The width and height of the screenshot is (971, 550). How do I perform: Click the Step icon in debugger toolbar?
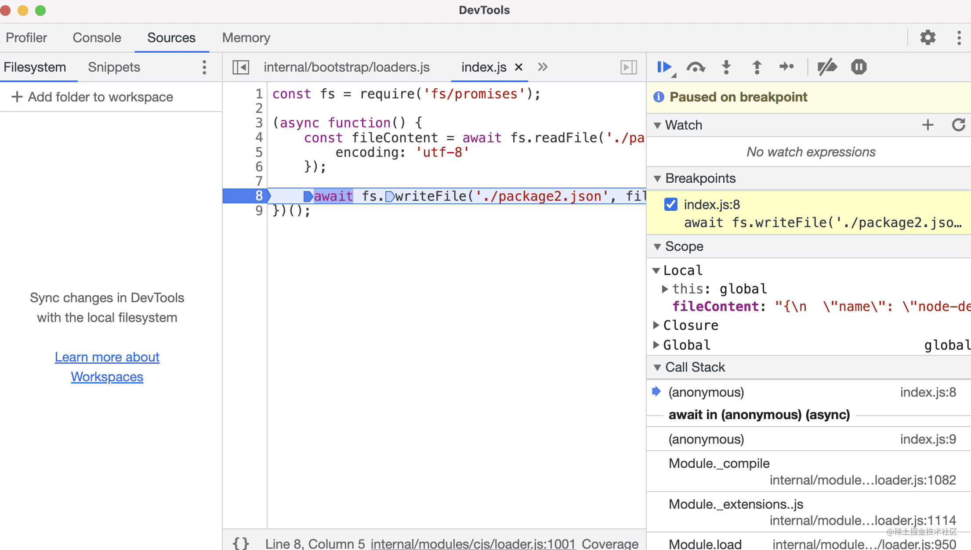coord(786,67)
